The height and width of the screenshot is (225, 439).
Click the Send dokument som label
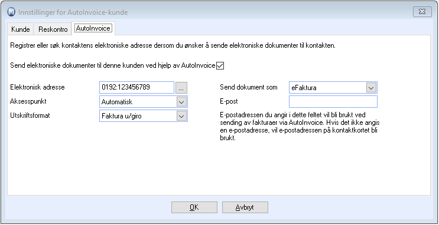[x=249, y=87]
